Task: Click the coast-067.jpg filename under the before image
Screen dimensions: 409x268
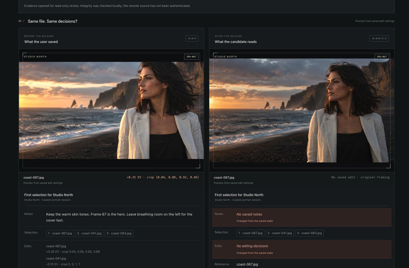Action: (x=33, y=178)
